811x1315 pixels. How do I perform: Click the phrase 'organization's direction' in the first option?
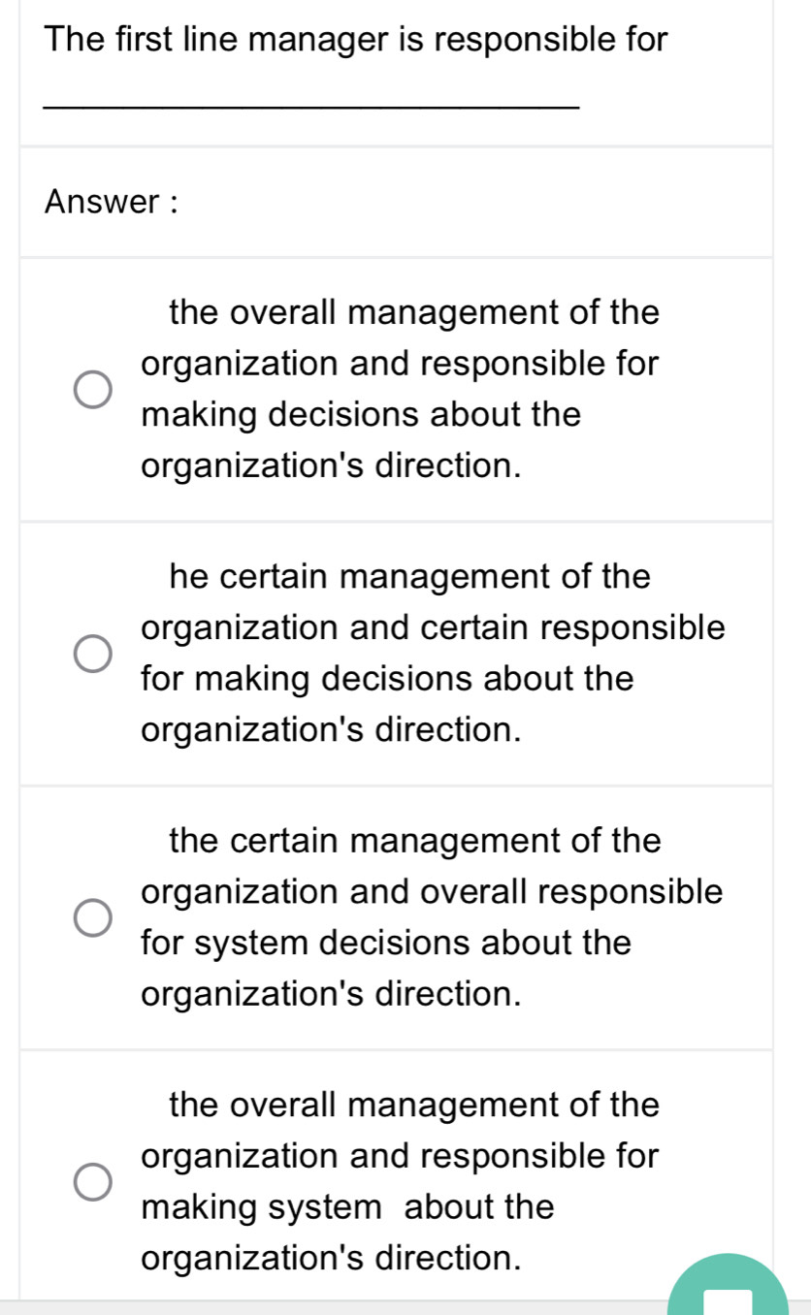point(332,465)
